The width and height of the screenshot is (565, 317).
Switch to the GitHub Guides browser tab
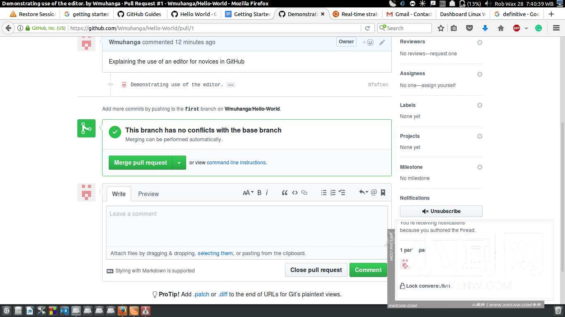pyautogui.click(x=139, y=14)
